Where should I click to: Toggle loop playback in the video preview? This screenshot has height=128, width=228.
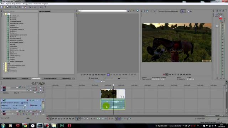pos(167,75)
